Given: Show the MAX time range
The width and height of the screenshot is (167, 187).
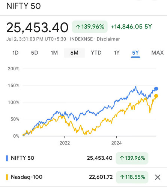Looking at the screenshot, I should (158, 53).
